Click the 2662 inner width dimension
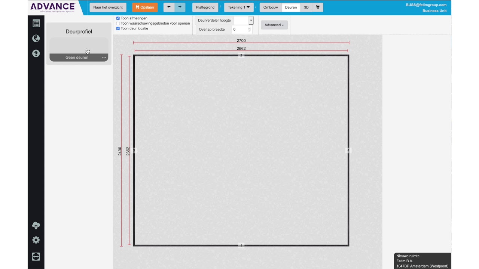The width and height of the screenshot is (479, 269). (241, 48)
